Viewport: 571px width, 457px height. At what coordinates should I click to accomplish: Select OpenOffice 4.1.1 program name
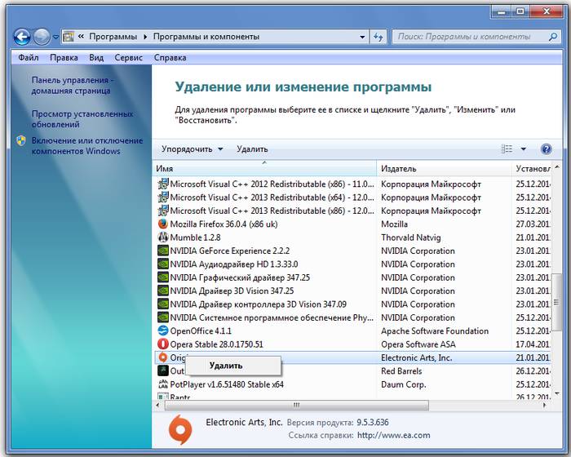201,331
